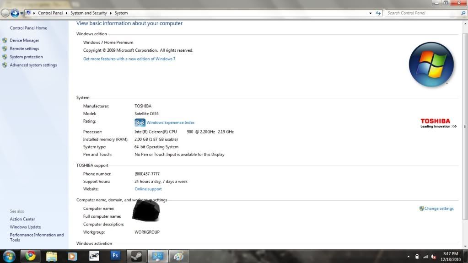
Task: Click the vertical scrollbar thumb
Action: pyautogui.click(x=465, y=126)
